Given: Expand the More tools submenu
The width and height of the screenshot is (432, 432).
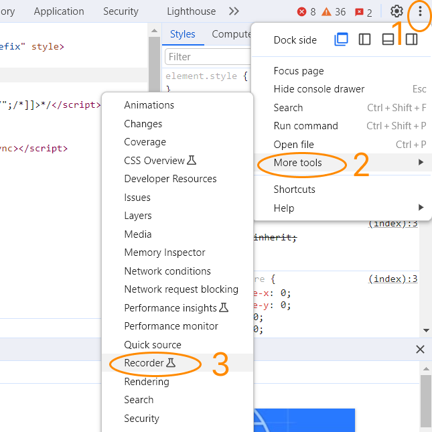Looking at the screenshot, I should pyautogui.click(x=298, y=163).
